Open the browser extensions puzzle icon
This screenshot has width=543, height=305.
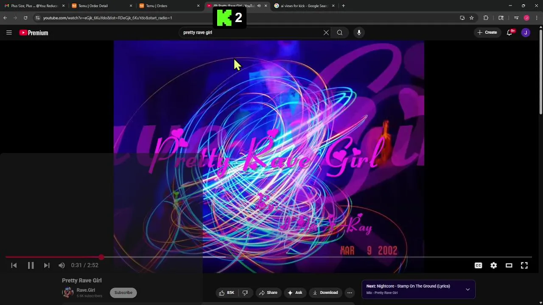[486, 18]
